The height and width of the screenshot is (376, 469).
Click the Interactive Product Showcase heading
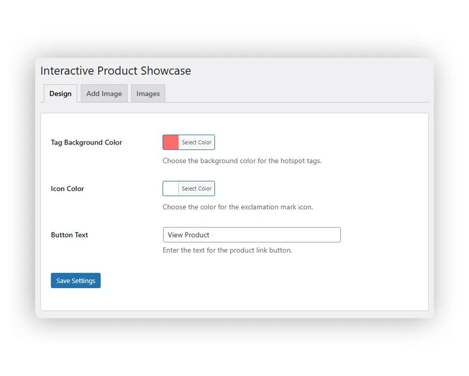pyautogui.click(x=115, y=71)
